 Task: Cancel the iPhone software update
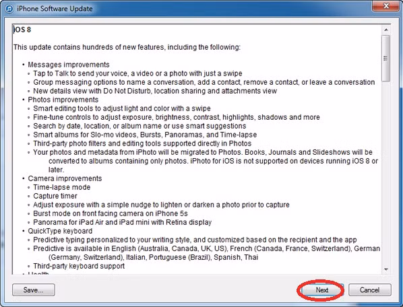[369, 289]
